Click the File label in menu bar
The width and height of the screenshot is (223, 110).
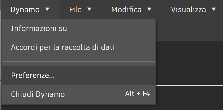75,10
